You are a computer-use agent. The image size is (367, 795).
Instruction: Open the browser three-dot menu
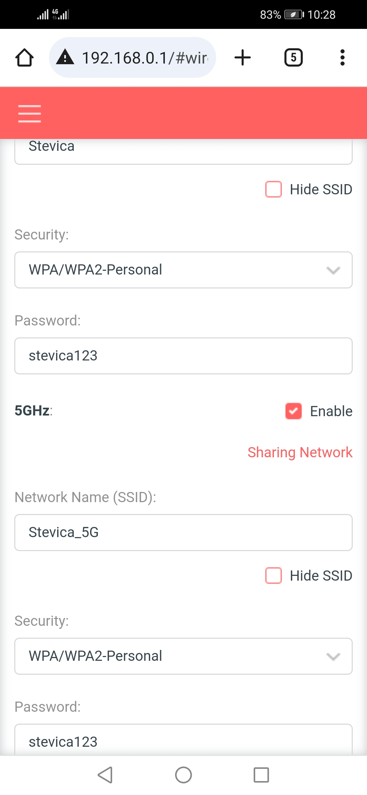point(342,57)
